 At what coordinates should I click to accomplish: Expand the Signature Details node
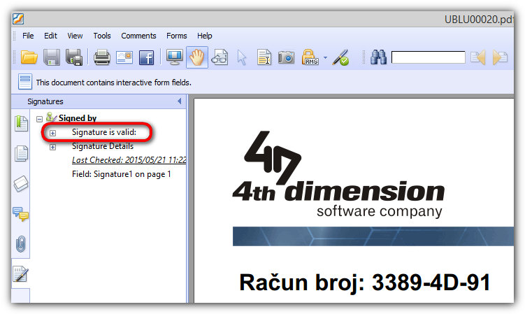coord(52,147)
